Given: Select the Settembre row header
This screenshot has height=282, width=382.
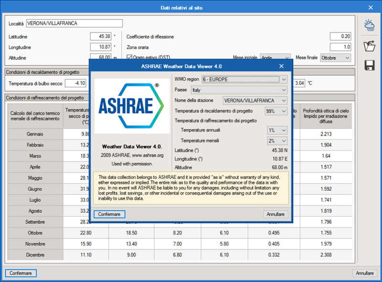Looking at the screenshot, I should [x=35, y=222].
